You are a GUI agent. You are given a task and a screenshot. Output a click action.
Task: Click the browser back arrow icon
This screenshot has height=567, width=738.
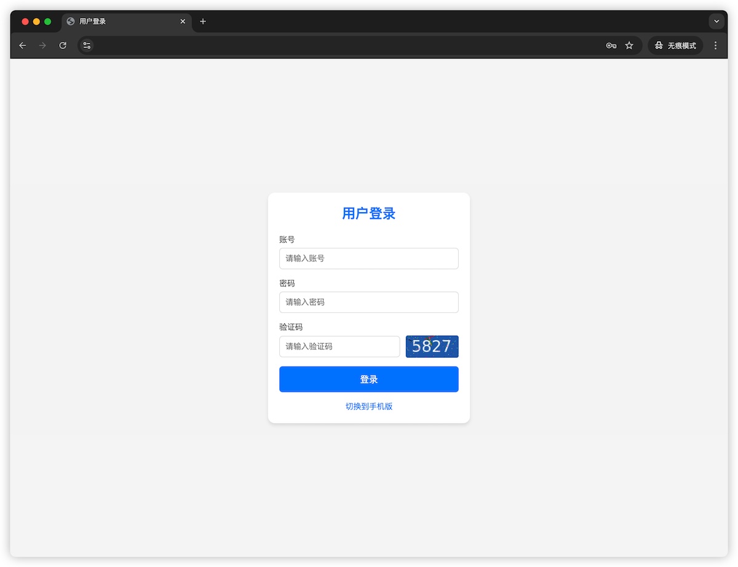(22, 45)
